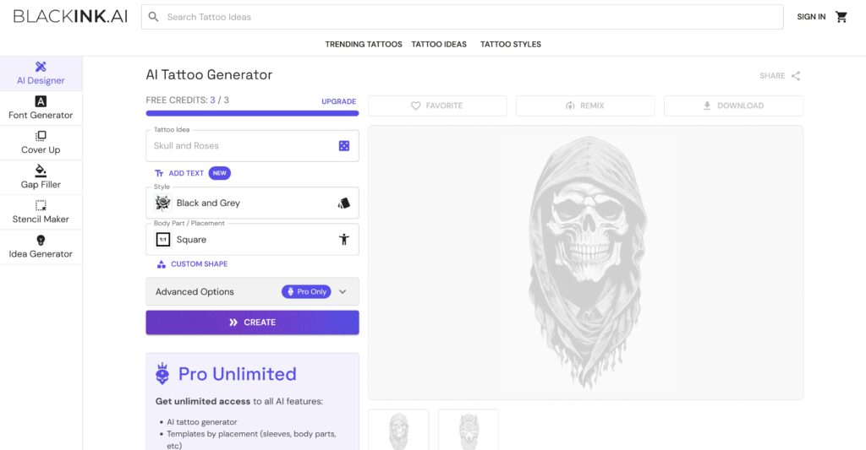Click the Search Tattoo Ideas field
866x450 pixels.
click(x=463, y=17)
